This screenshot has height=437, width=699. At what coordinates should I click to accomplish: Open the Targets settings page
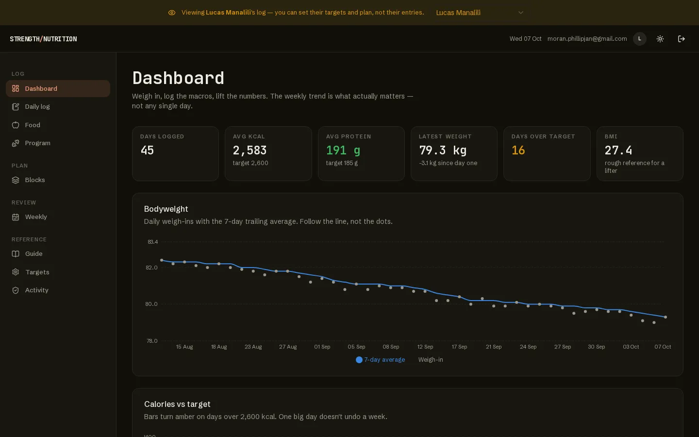(x=58, y=272)
